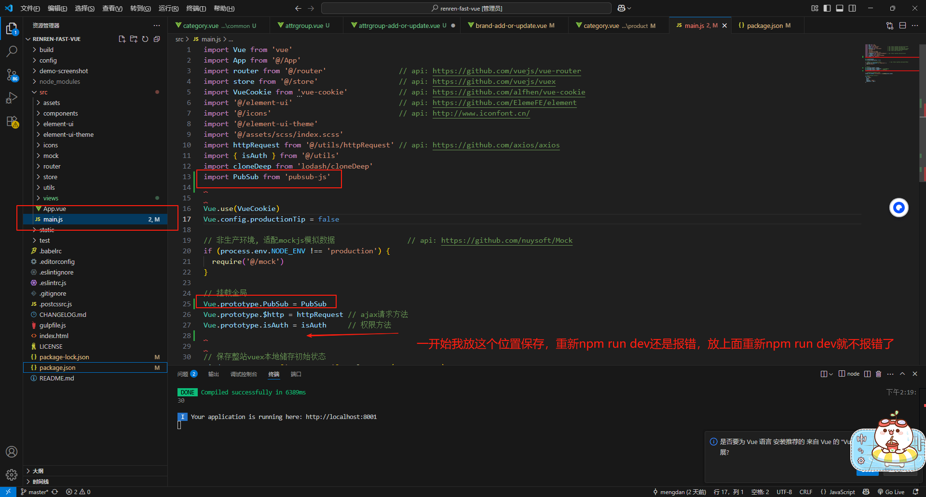Open the Explorer view in activity bar

pos(12,29)
